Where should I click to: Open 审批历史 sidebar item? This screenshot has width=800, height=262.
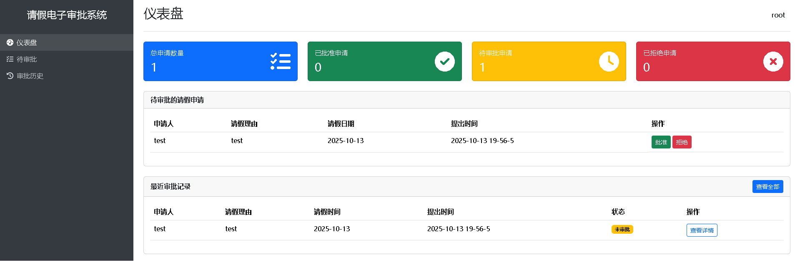coord(30,76)
